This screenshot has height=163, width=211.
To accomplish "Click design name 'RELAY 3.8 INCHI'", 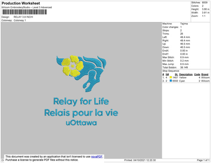I will tap(23, 17).
